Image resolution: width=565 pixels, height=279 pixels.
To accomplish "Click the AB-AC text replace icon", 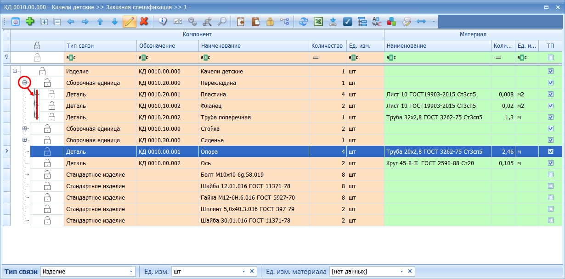I will click(x=377, y=22).
